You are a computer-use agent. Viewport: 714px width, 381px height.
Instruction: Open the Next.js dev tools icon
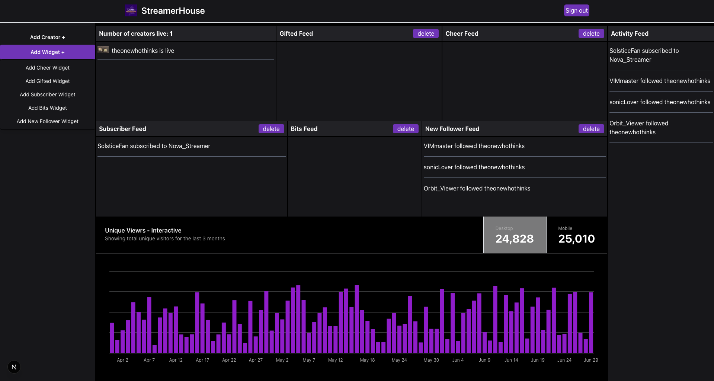[x=14, y=366]
